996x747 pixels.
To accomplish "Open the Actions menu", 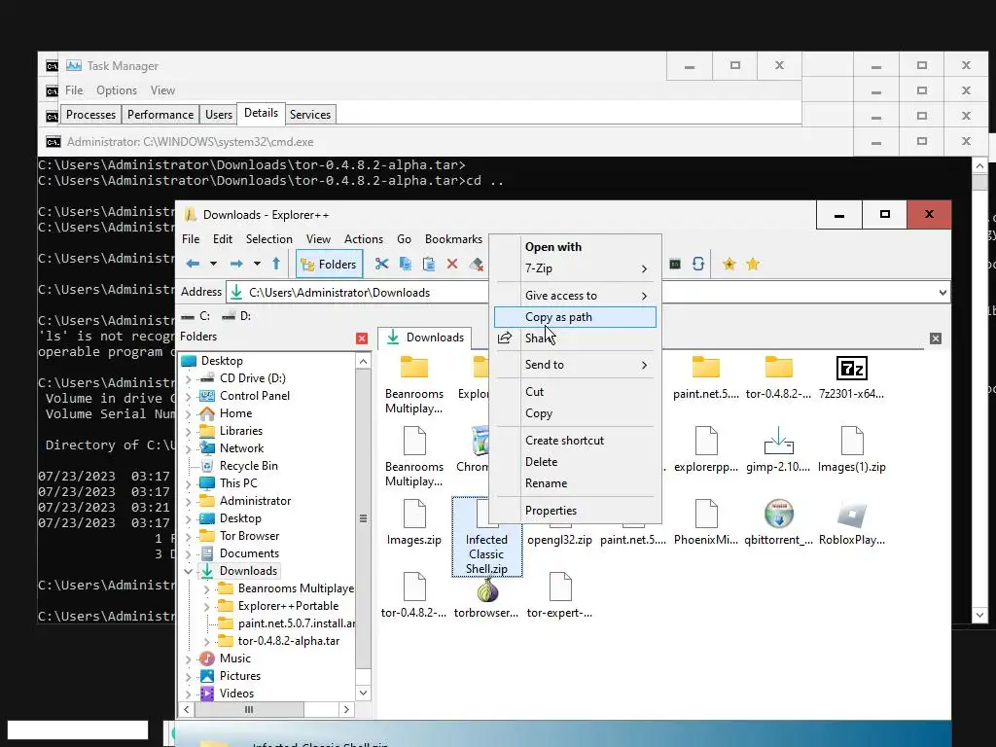I will pyautogui.click(x=364, y=239).
